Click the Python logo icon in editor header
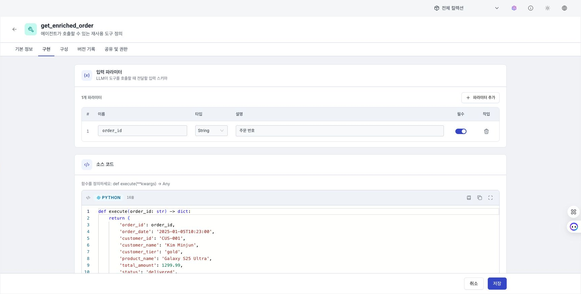 pos(99,198)
